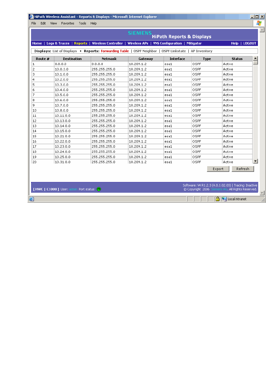This screenshot has height=392, width=266.
Task: Open the OSPF Linkstate report
Action: click(x=174, y=51)
